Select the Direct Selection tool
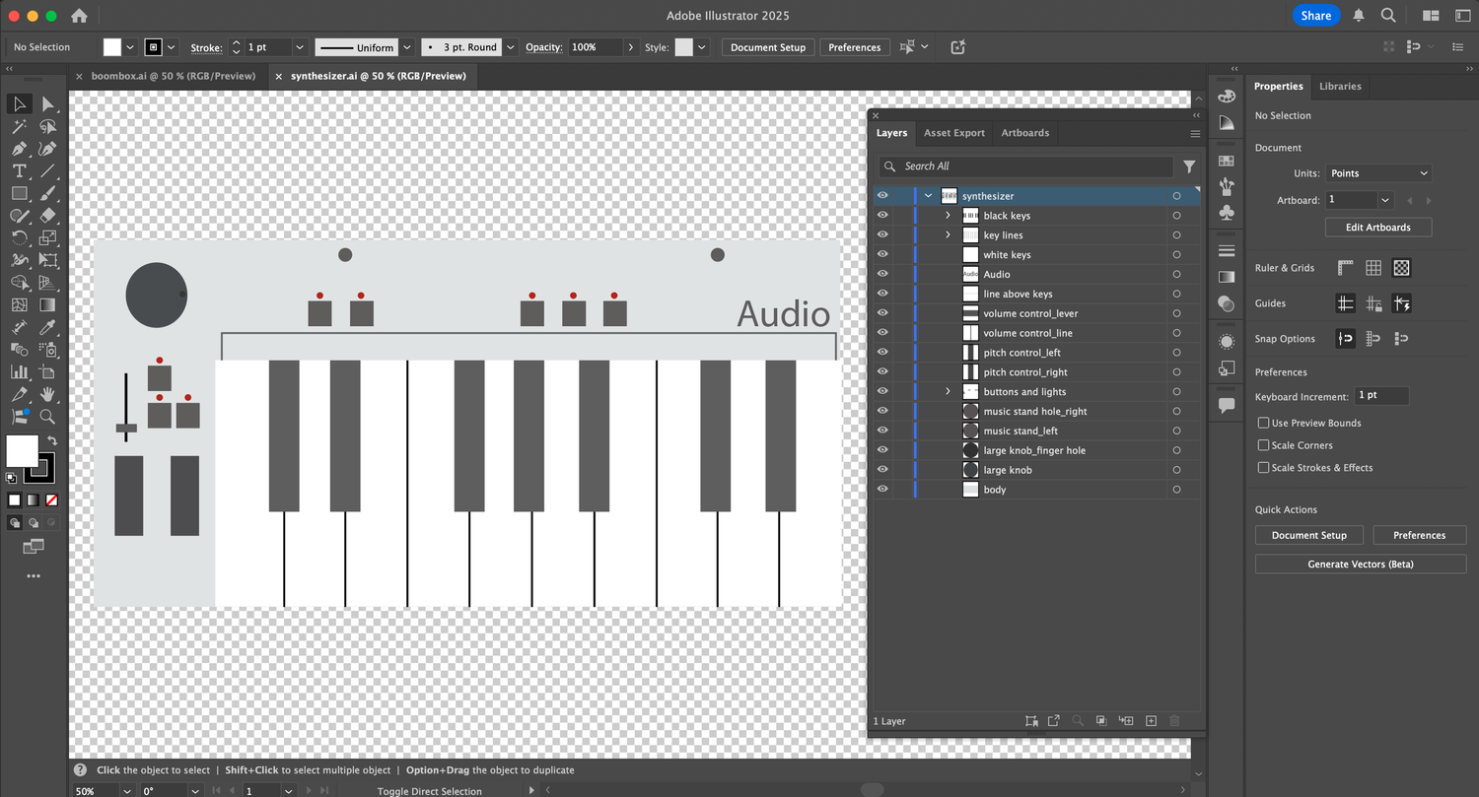Image resolution: width=1479 pixels, height=797 pixels. 47,104
